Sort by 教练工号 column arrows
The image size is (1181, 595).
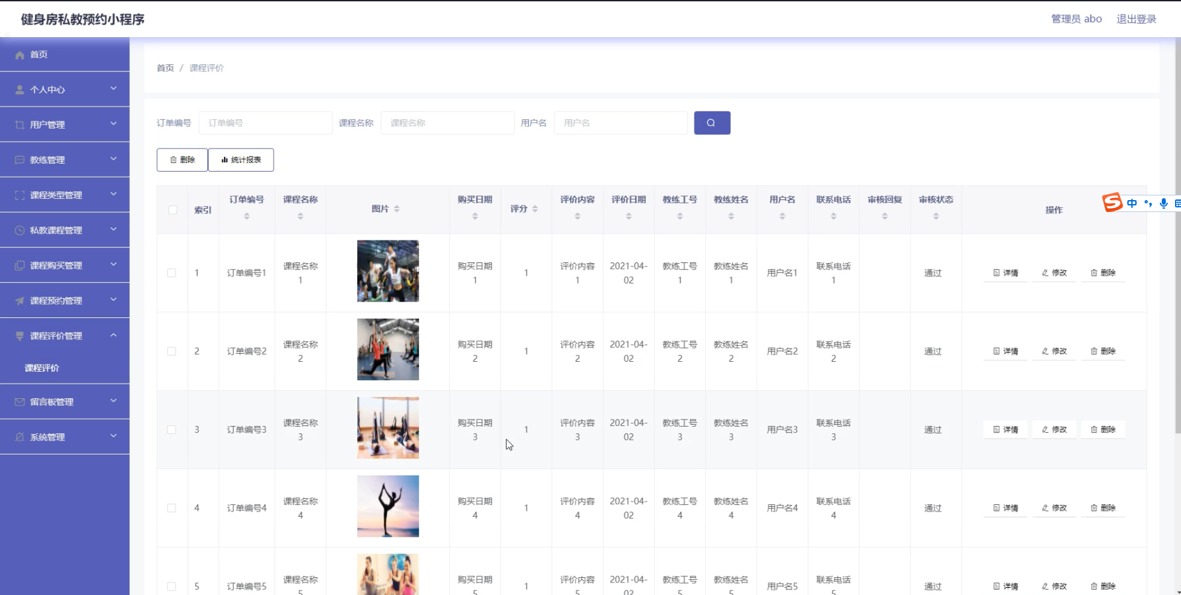(x=680, y=216)
